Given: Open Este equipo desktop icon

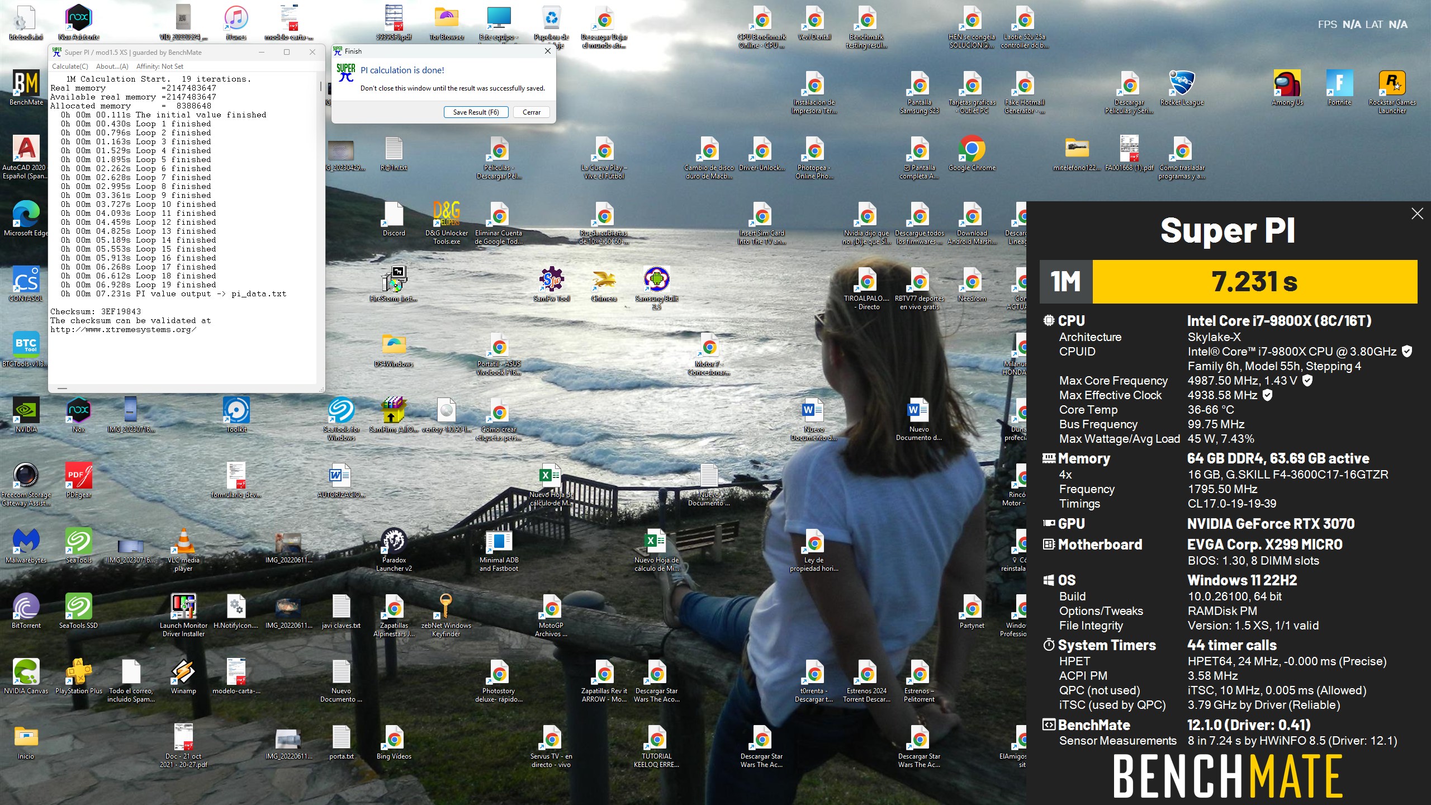Looking at the screenshot, I should click(x=499, y=22).
